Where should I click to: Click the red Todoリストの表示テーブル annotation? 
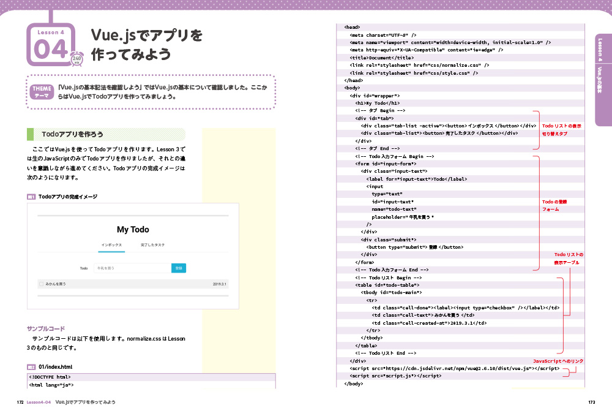(569, 259)
